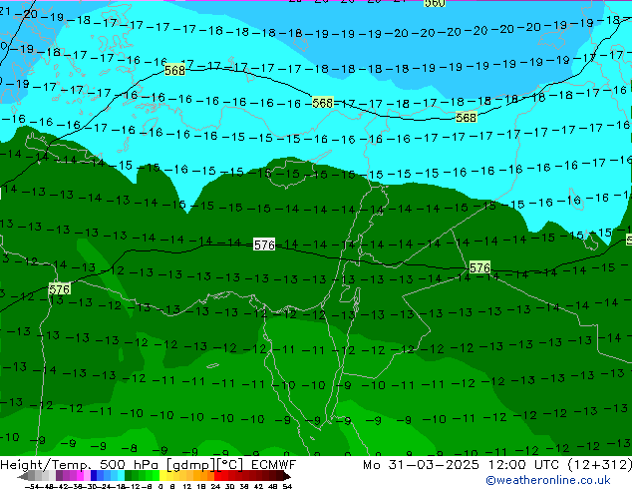Click the 'Height/Temp. 500 hPa' title text
Image resolution: width=632 pixels, height=489 pixels.
(80, 465)
